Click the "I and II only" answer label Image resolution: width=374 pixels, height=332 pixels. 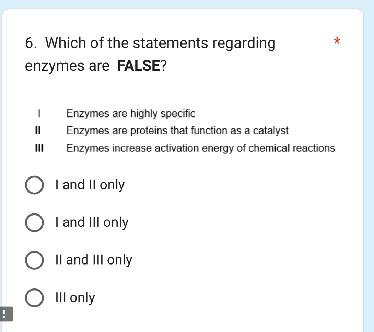click(89, 185)
